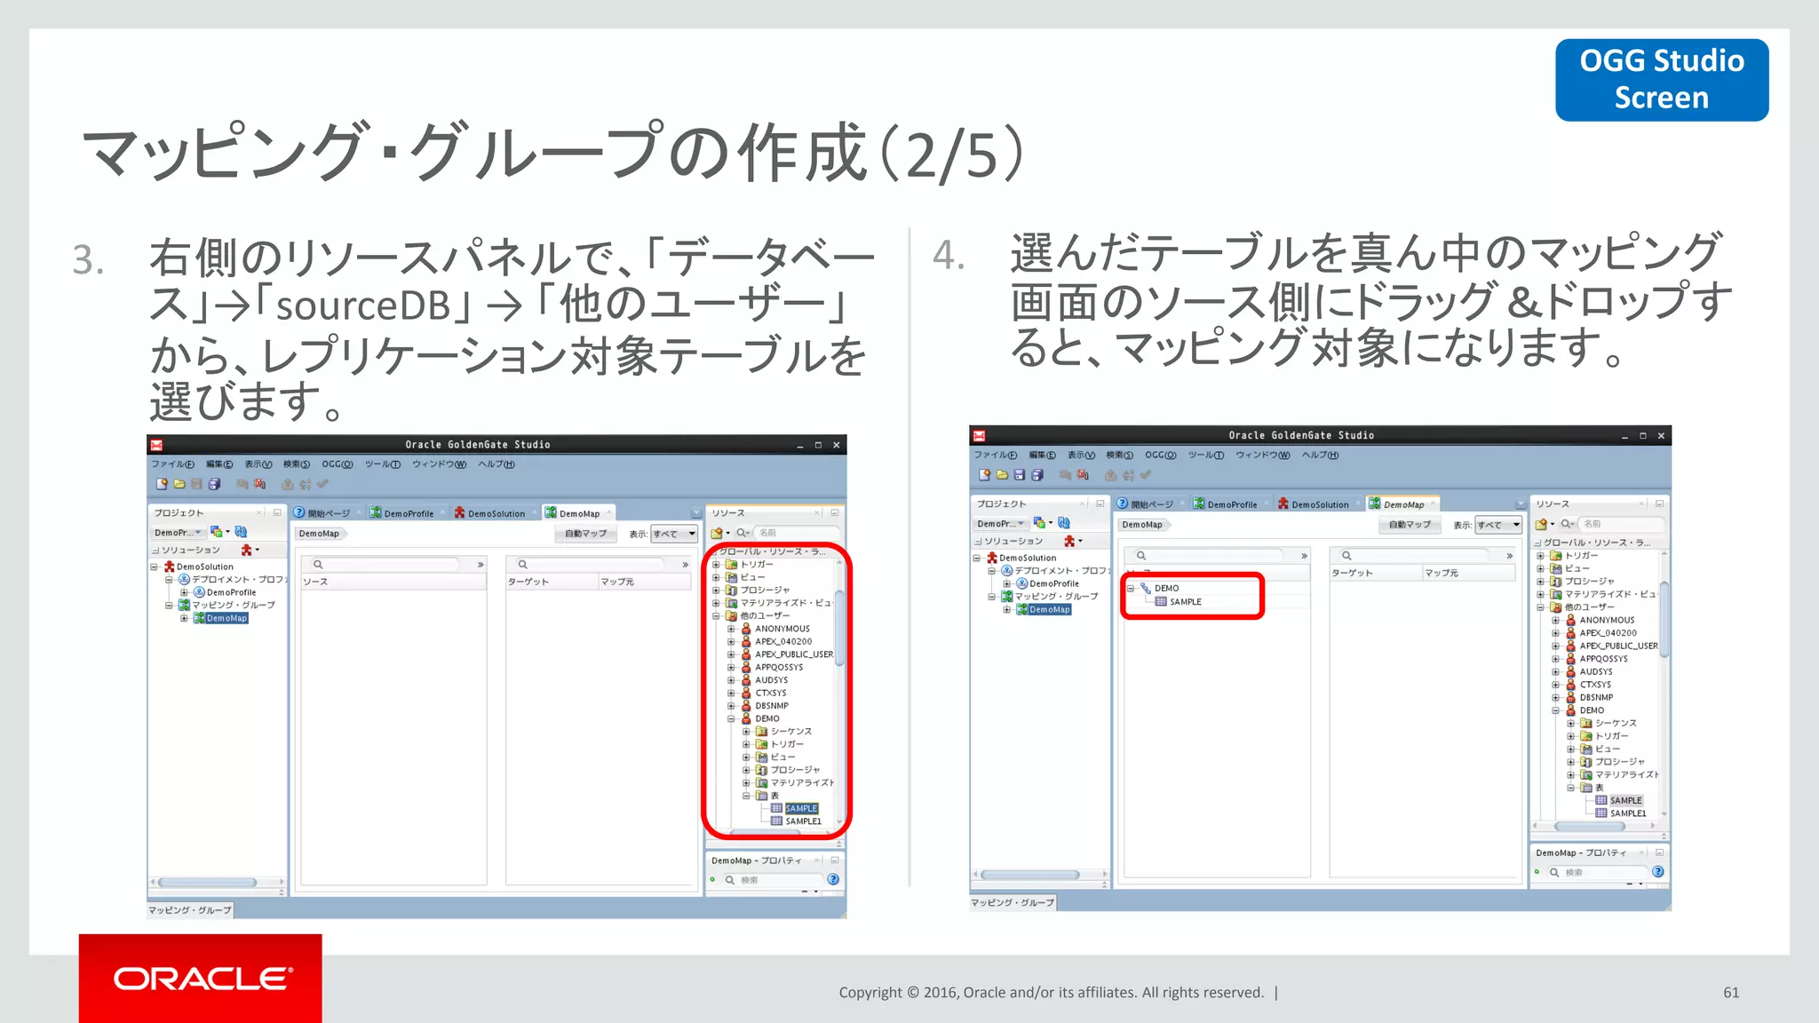Viewport: 1819px width, 1023px height.
Task: Click the New document icon in step 3 screenshot
Action: (x=162, y=484)
